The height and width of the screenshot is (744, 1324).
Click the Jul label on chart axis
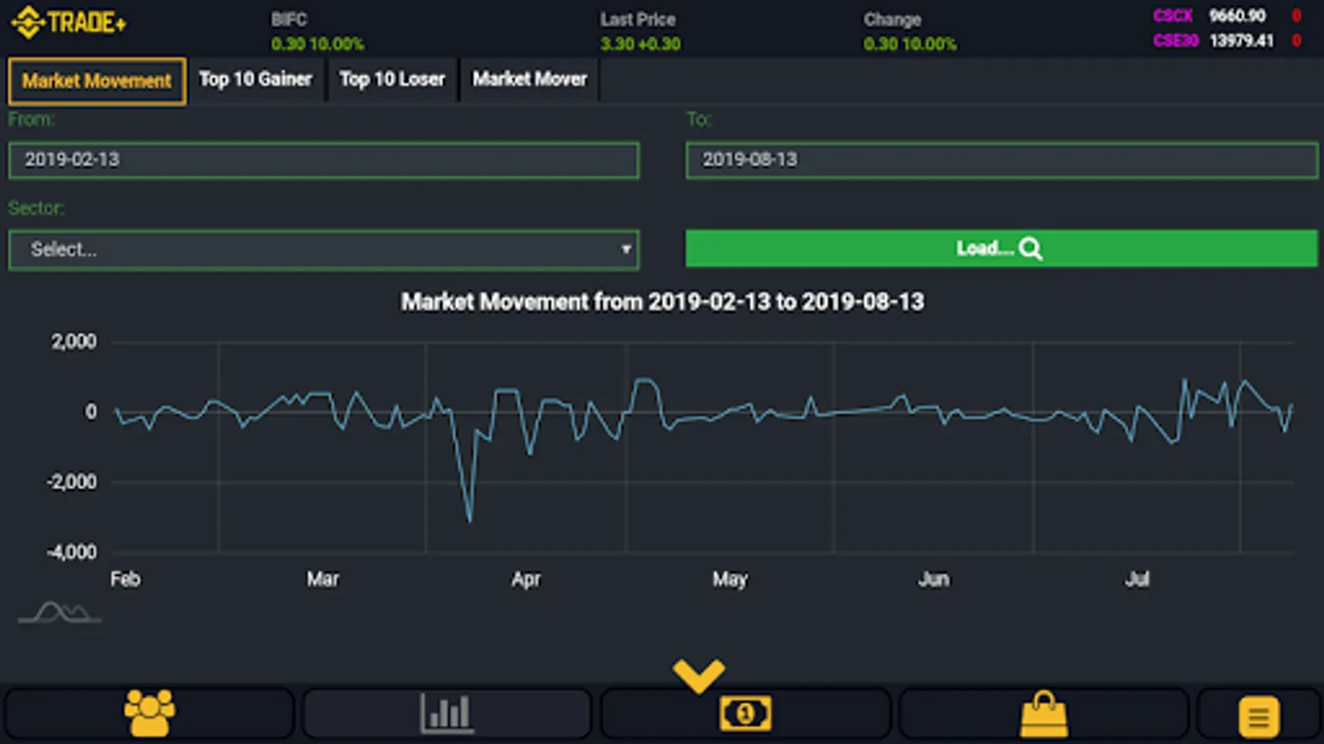tap(1137, 579)
